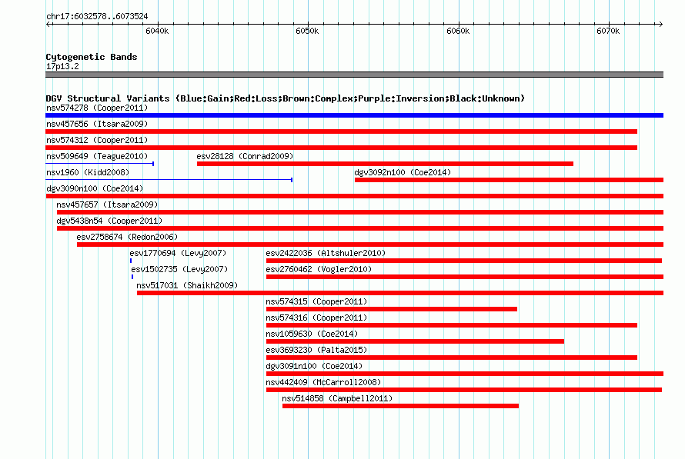
Task: Open esv1770694 (Levy2007) label
Action: 178,253
